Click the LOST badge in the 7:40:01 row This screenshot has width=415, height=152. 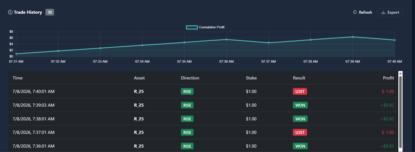tap(300, 91)
